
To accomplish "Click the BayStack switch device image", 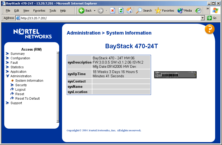I will tap(175, 75).
